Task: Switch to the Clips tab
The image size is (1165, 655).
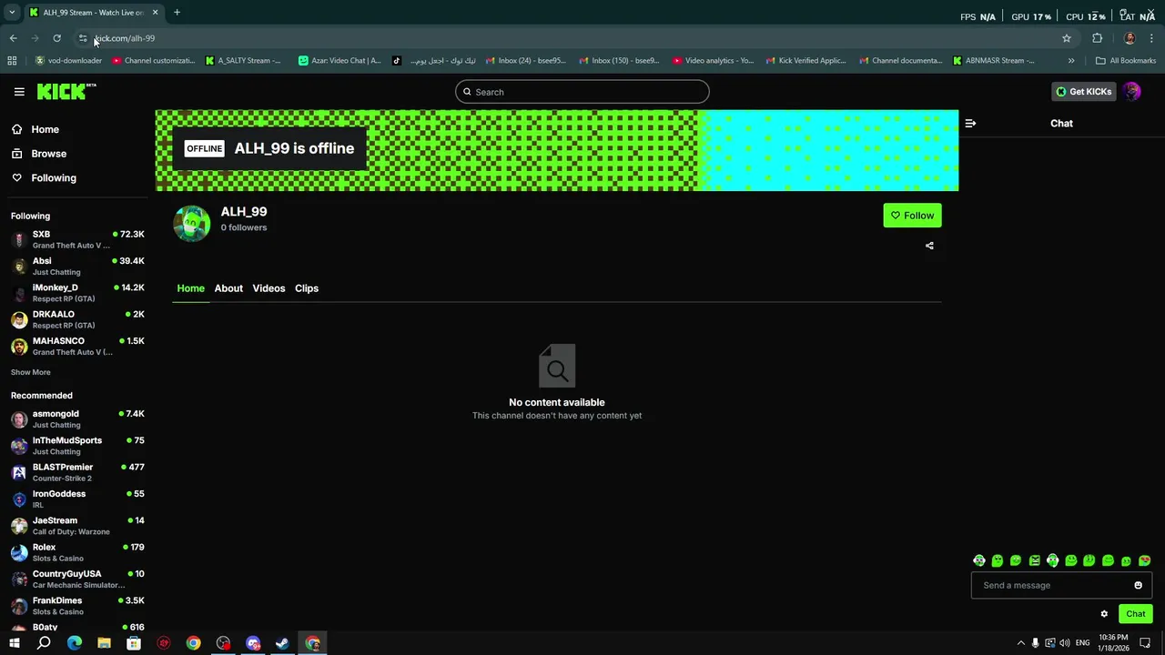Action: [307, 288]
